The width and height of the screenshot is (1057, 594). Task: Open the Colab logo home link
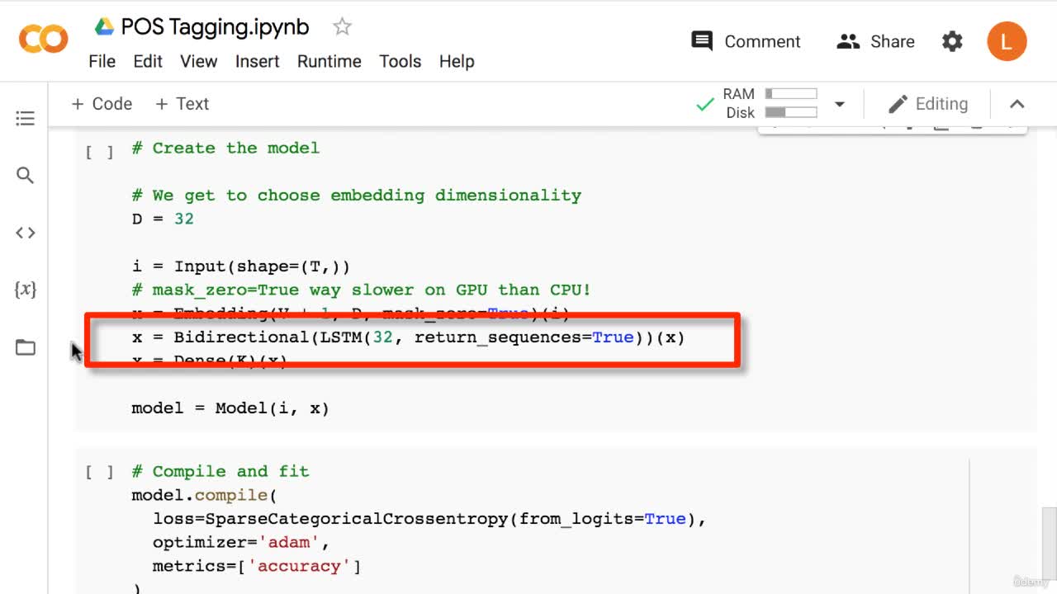click(x=43, y=40)
